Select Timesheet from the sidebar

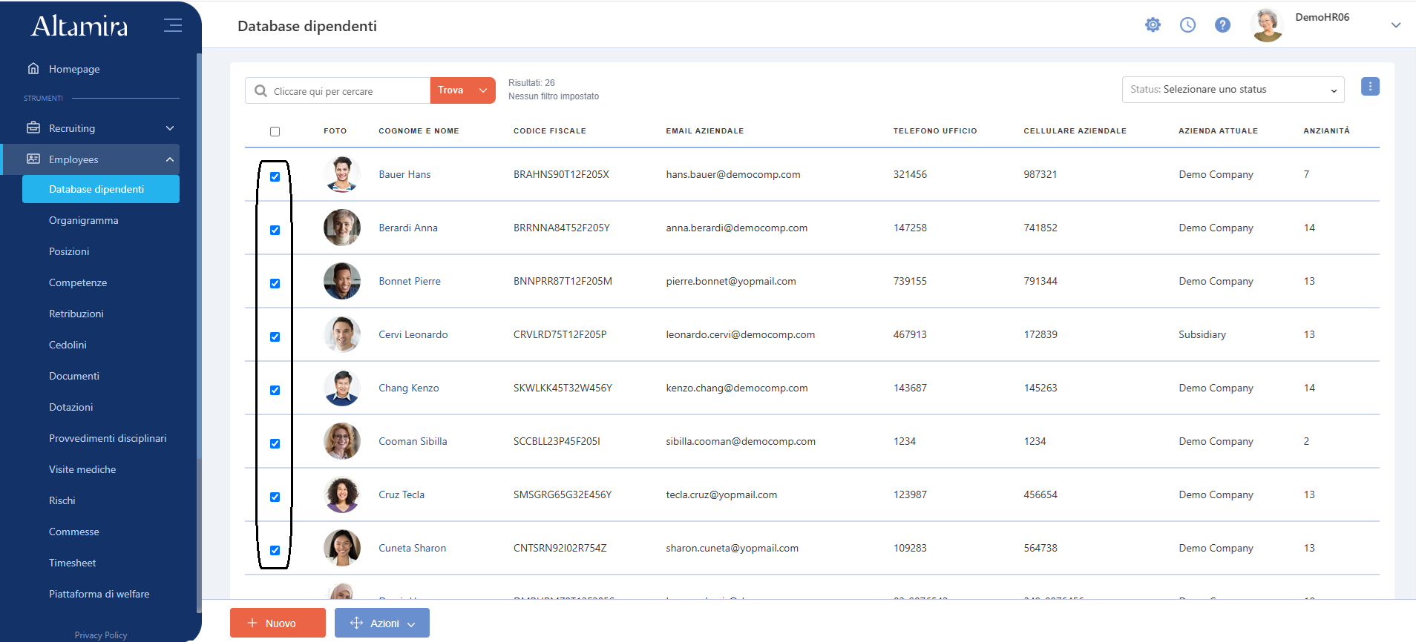point(72,563)
